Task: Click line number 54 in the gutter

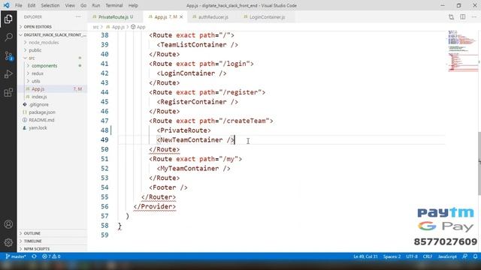Action: pos(104,187)
